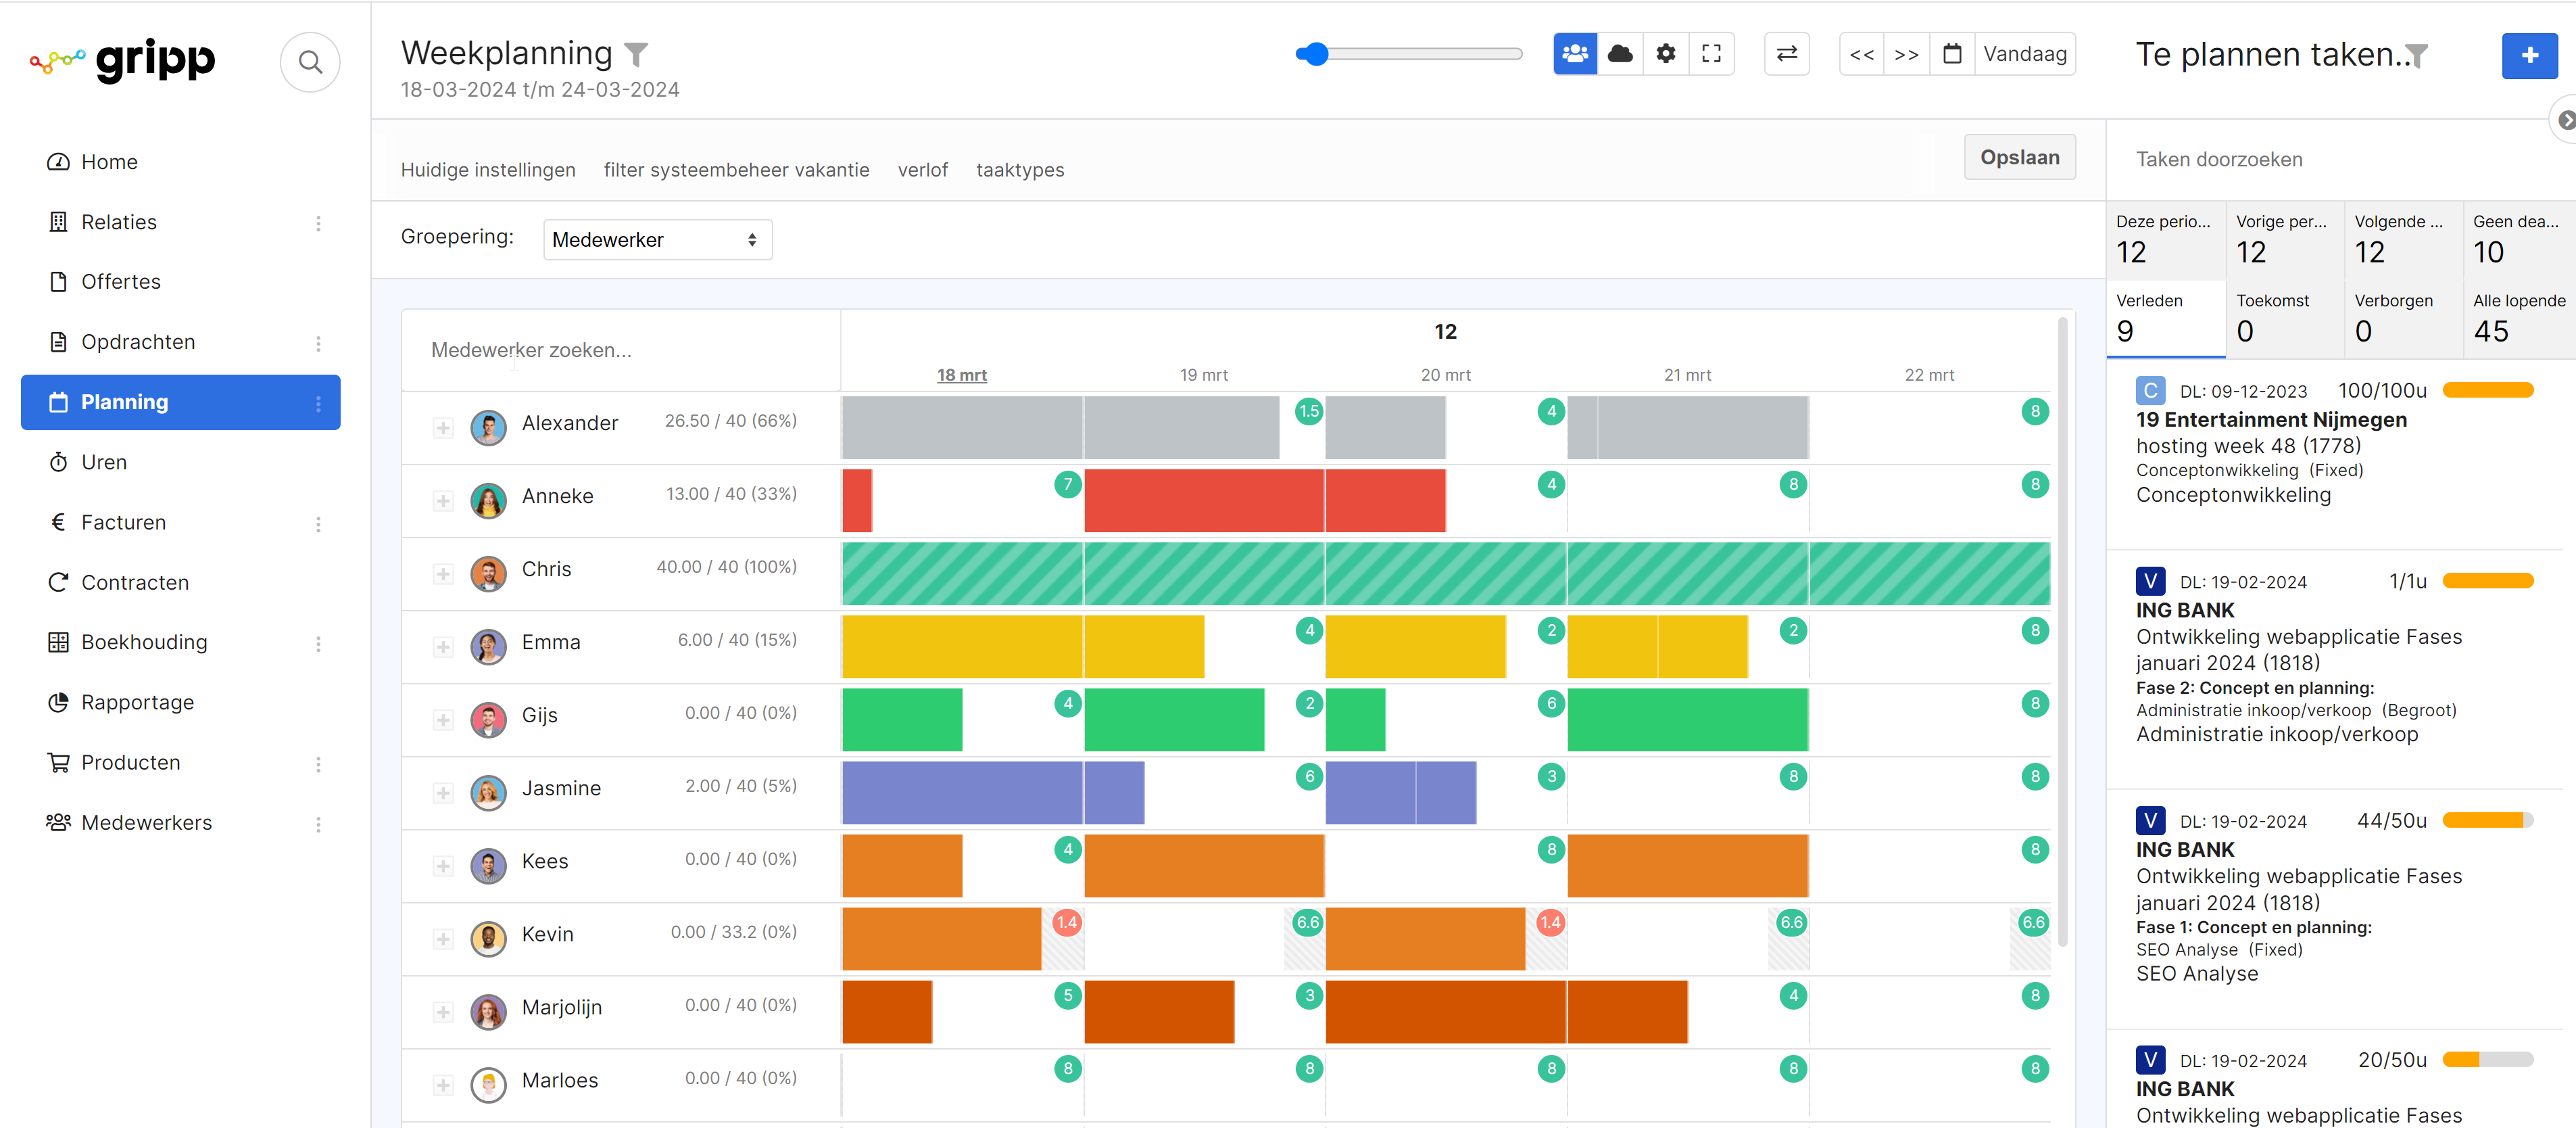Open the Relaties options dots

click(x=318, y=223)
